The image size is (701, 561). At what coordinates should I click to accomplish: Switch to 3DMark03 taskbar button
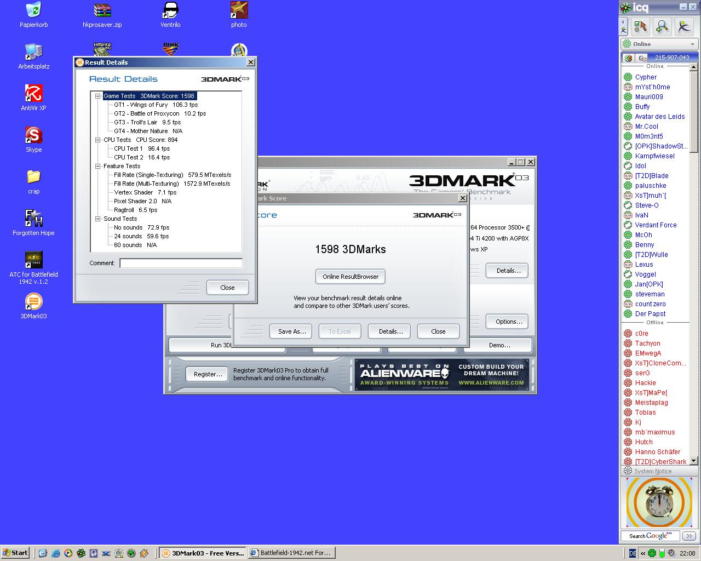point(202,553)
